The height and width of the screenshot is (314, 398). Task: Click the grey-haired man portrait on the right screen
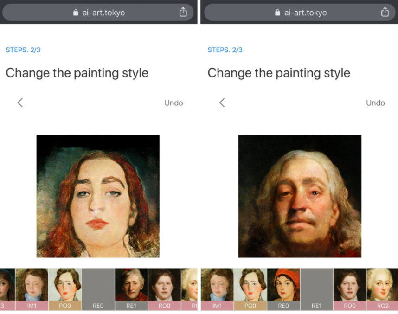[x=300, y=196]
